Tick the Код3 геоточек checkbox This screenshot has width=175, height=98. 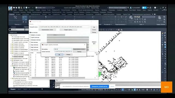(30, 50)
